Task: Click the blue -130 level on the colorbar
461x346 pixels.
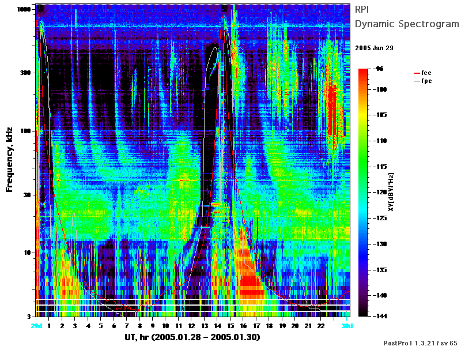Action: click(363, 244)
